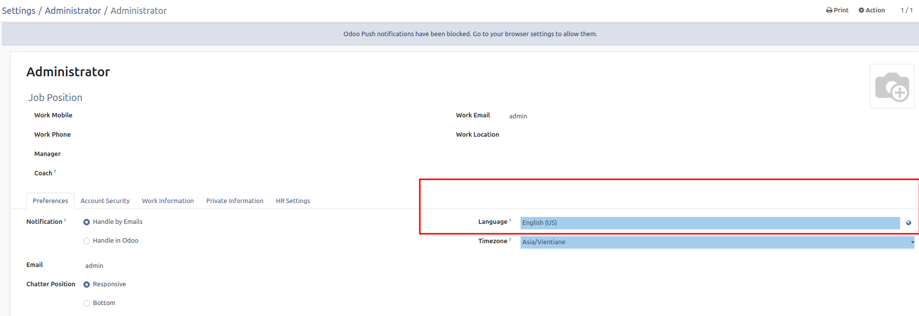Select Handle by Emails radio option

[87, 222]
